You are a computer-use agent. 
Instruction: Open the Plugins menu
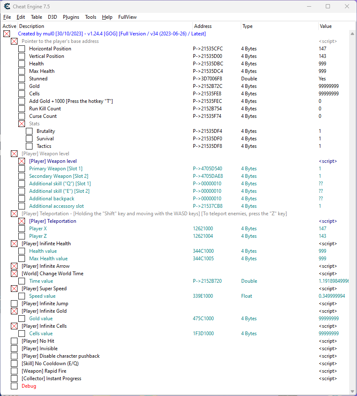pyautogui.click(x=71, y=17)
